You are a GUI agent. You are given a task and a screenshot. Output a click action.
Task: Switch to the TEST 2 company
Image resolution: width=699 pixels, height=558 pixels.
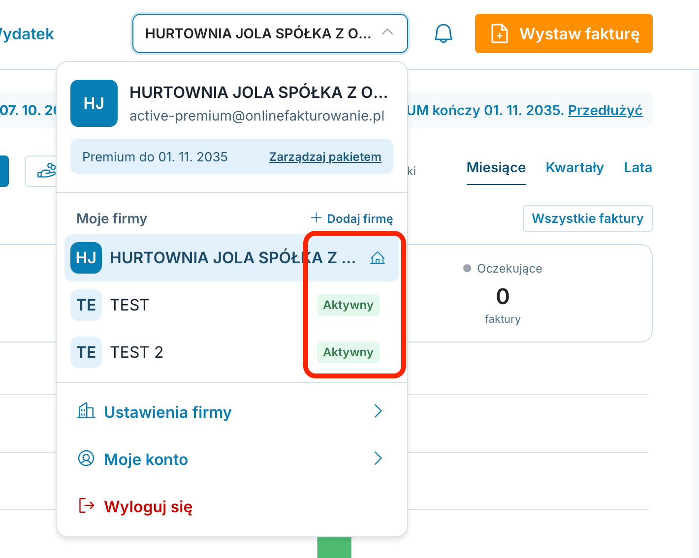coord(232,352)
